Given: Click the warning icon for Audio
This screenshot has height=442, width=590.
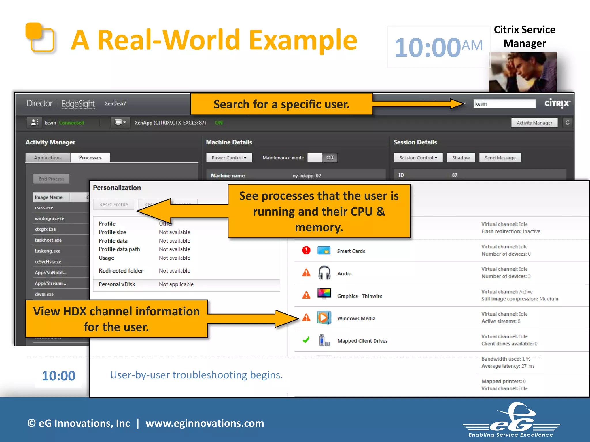Looking at the screenshot, I should 306,273.
